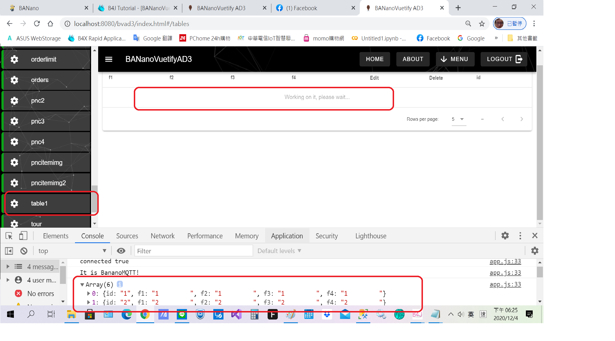Screen dimensions: 615x341
Task: Click the table1 gear icon in sidebar
Action: coord(14,203)
